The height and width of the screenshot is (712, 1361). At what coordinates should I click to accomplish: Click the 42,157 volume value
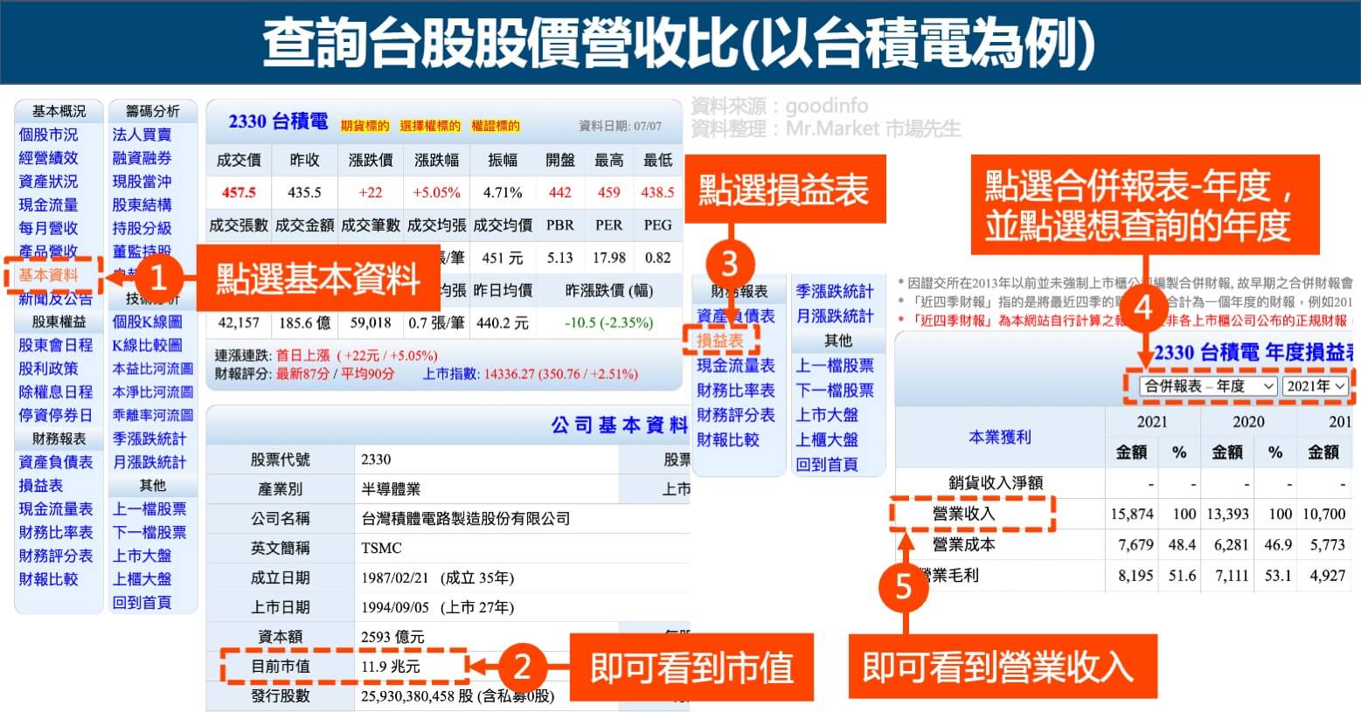(239, 322)
